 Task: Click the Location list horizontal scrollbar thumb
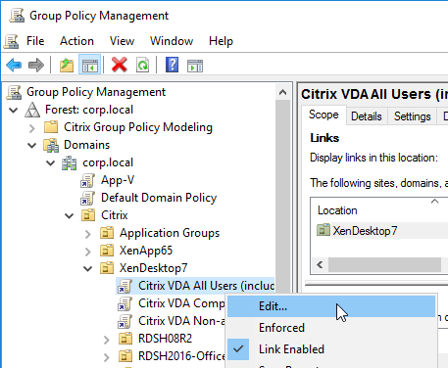[384, 264]
